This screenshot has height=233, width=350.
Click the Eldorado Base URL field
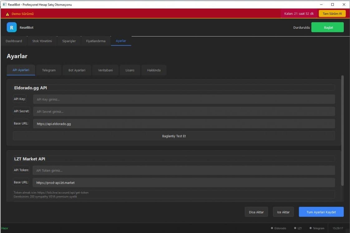coord(184,124)
